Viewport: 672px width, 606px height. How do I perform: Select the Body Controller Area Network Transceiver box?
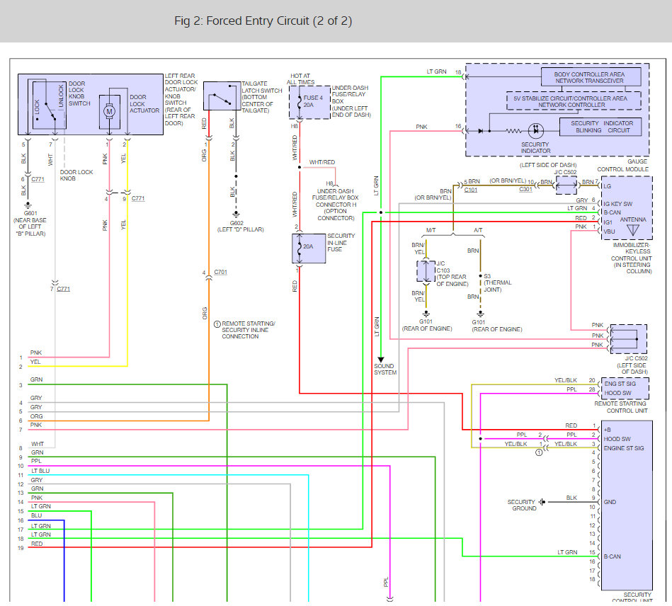click(x=591, y=77)
